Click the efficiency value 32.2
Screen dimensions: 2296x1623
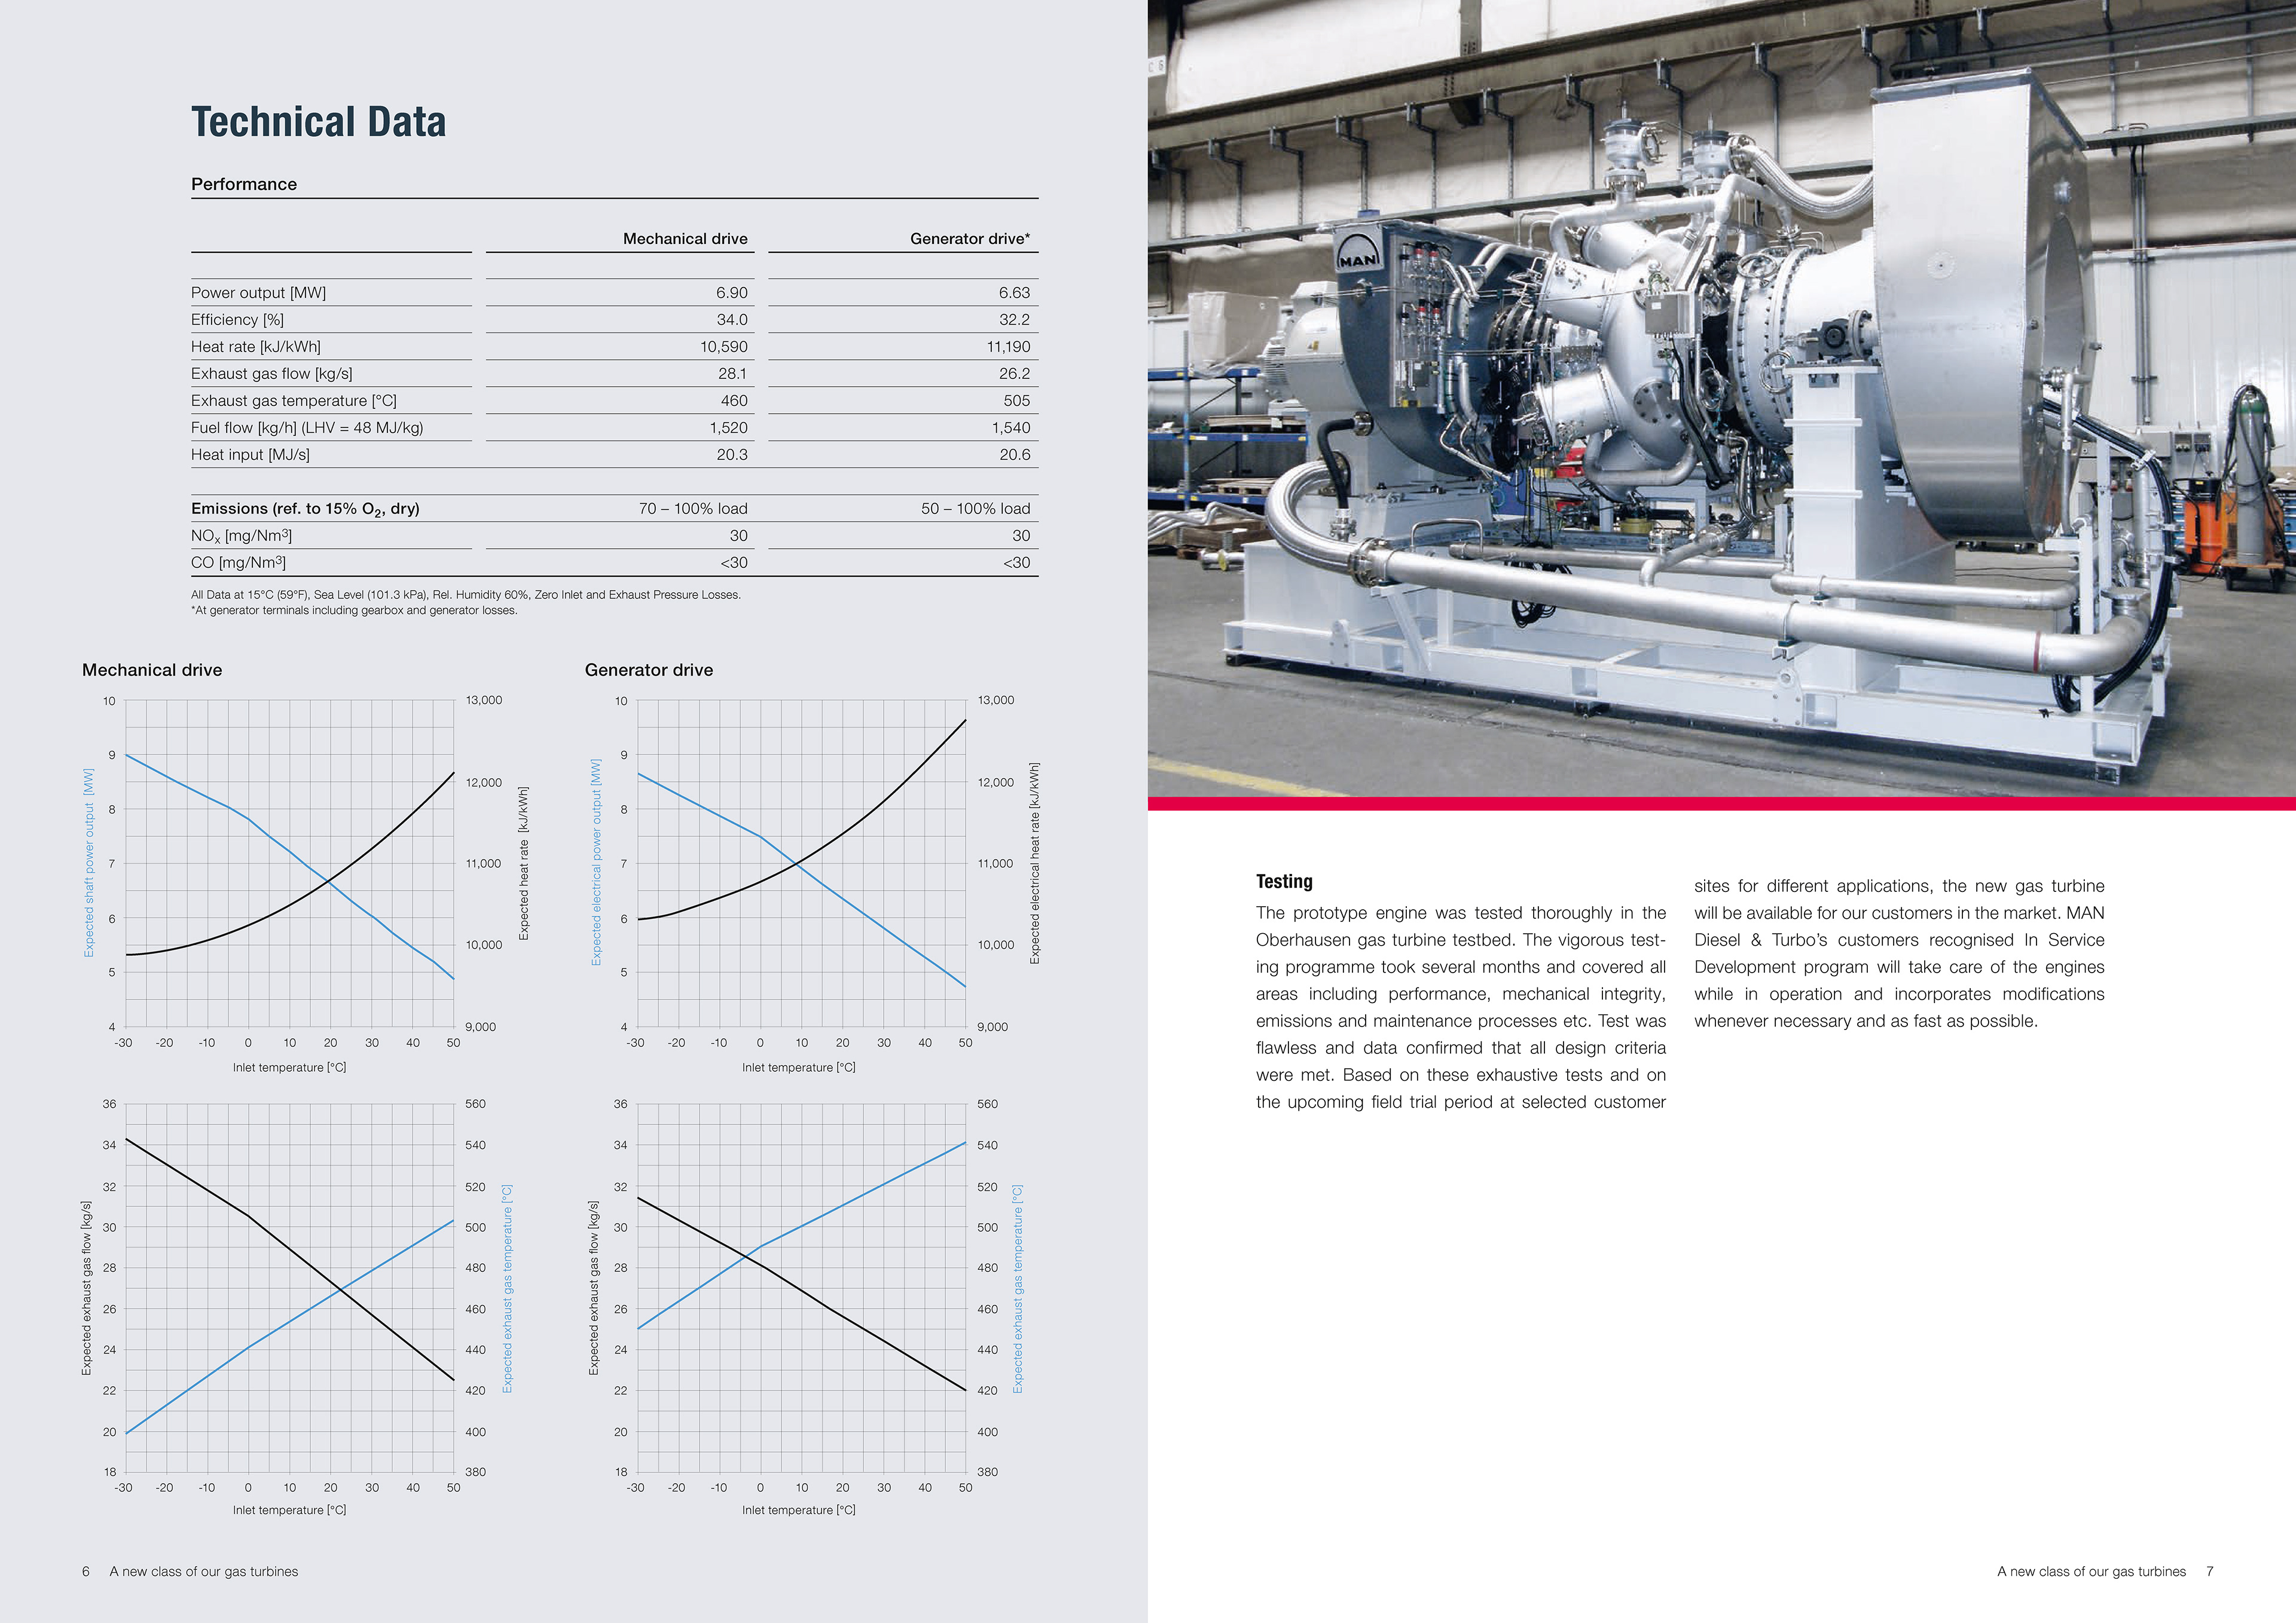point(1014,320)
